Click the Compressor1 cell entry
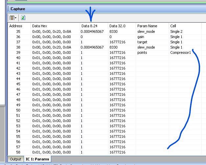The width and height of the screenshot is (206, 165). click(180, 52)
